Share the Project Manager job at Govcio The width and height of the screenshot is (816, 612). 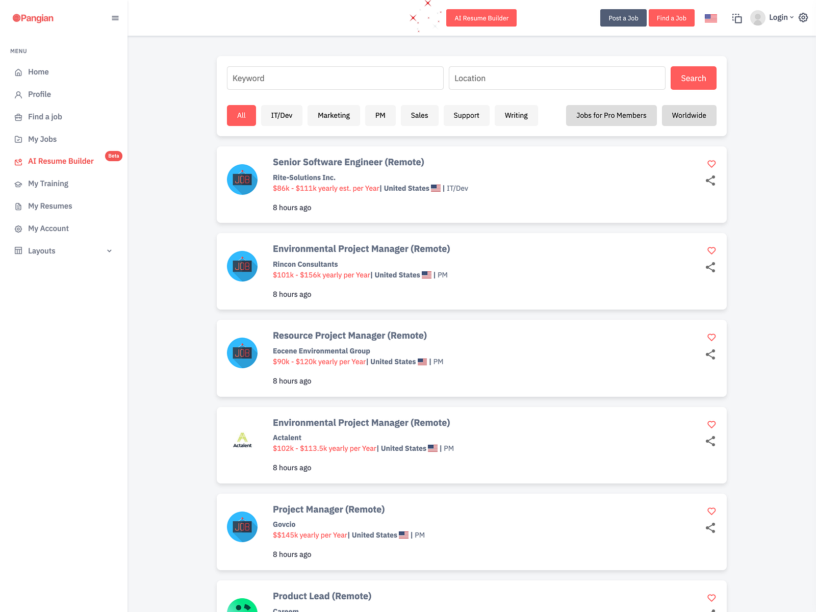coord(710,528)
